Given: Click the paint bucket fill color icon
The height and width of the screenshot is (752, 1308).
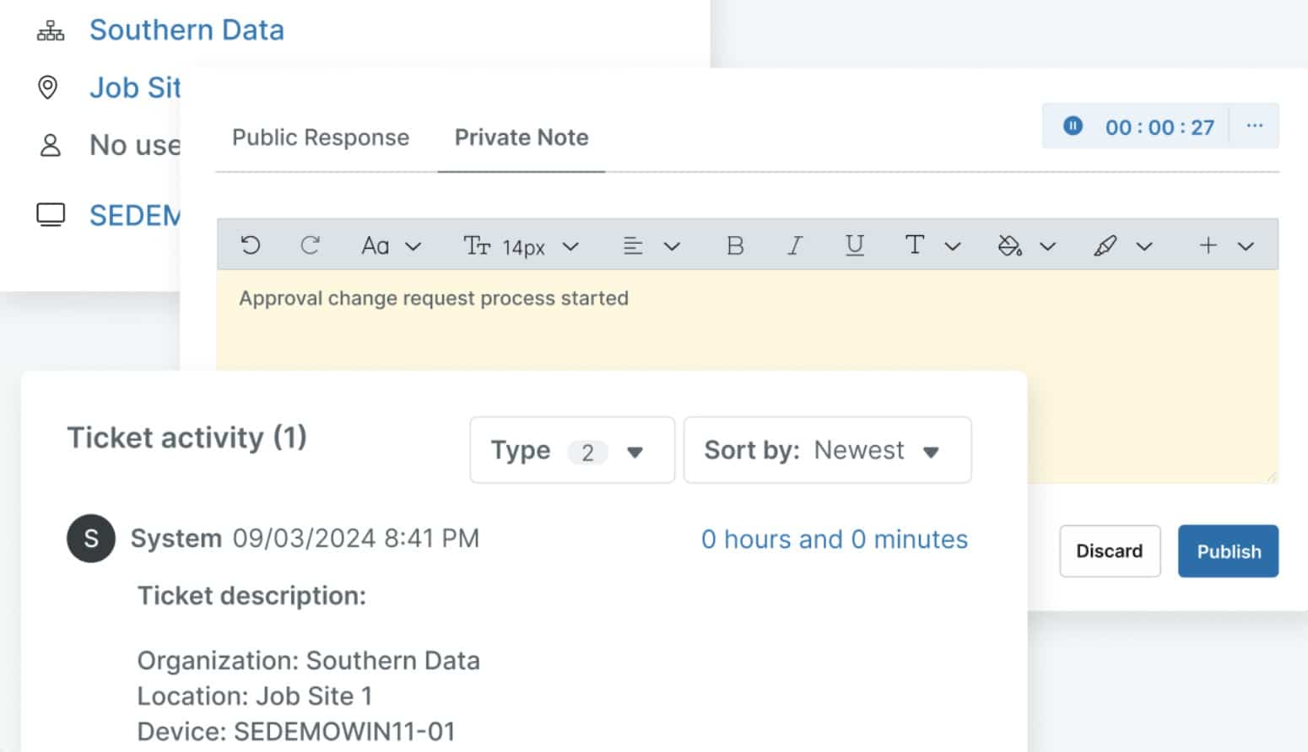Looking at the screenshot, I should (x=1009, y=245).
